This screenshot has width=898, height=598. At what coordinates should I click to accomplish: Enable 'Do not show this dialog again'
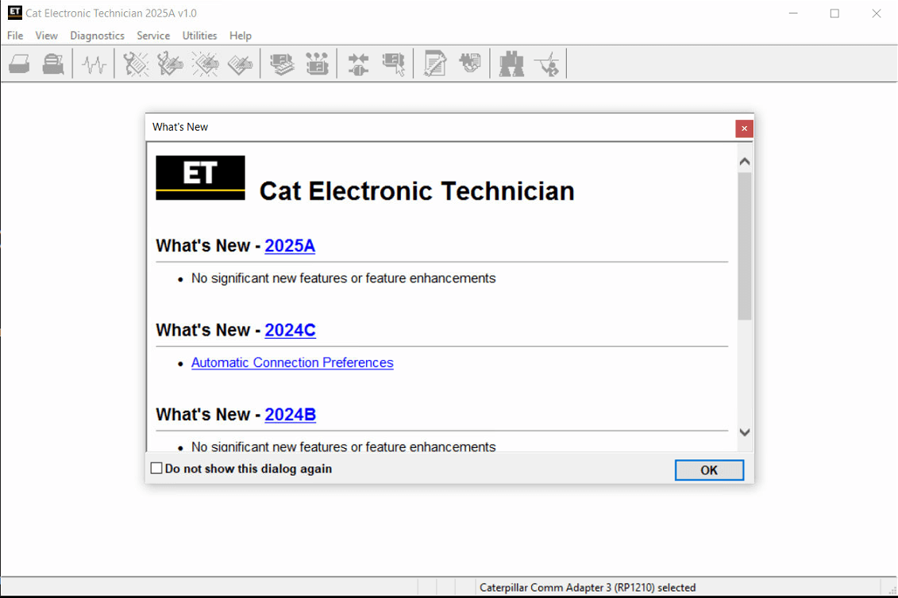(x=156, y=469)
